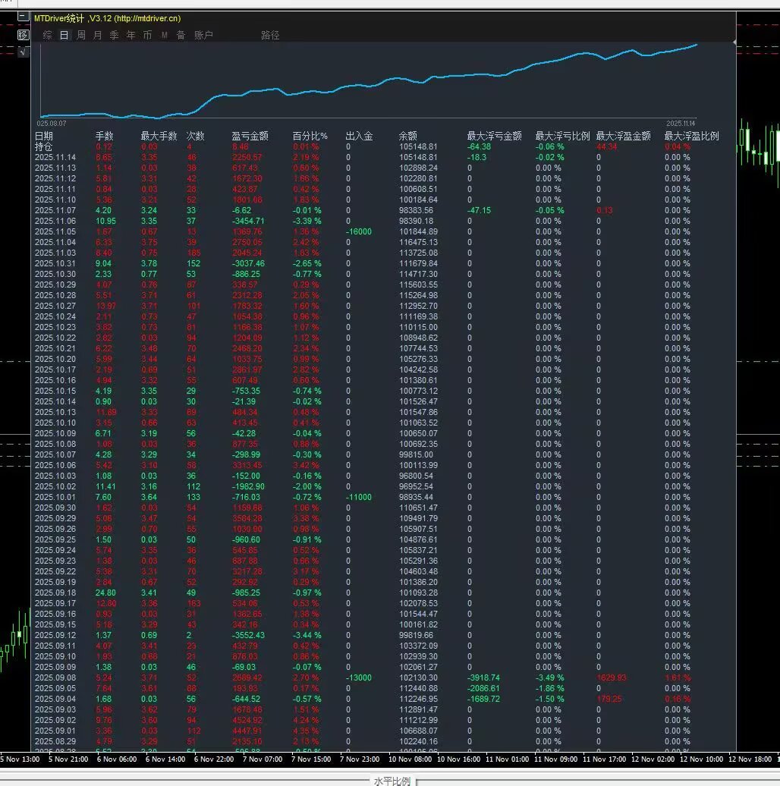Viewport: 780px width, 786px height.
Task: Click the -3552.43 loss on 2025.09.12
Action: [248, 635]
